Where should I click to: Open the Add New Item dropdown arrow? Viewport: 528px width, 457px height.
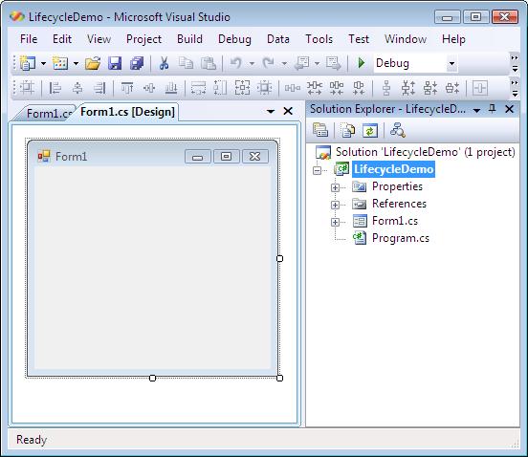click(77, 63)
